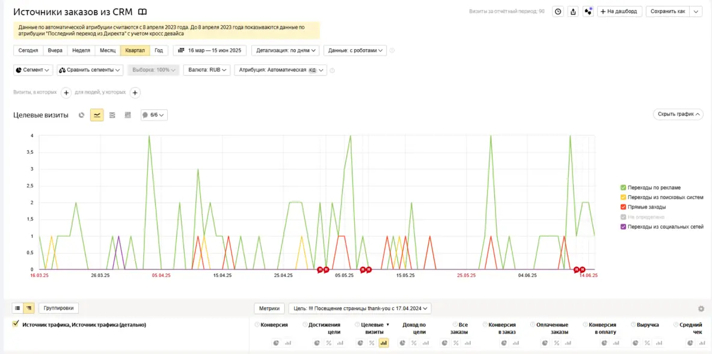Expand the 'Валюта: RUB' dropdown

207,70
